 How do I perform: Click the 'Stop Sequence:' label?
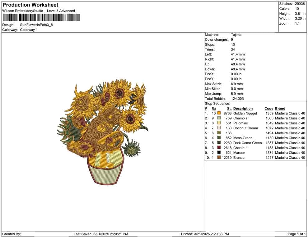click(x=217, y=104)
